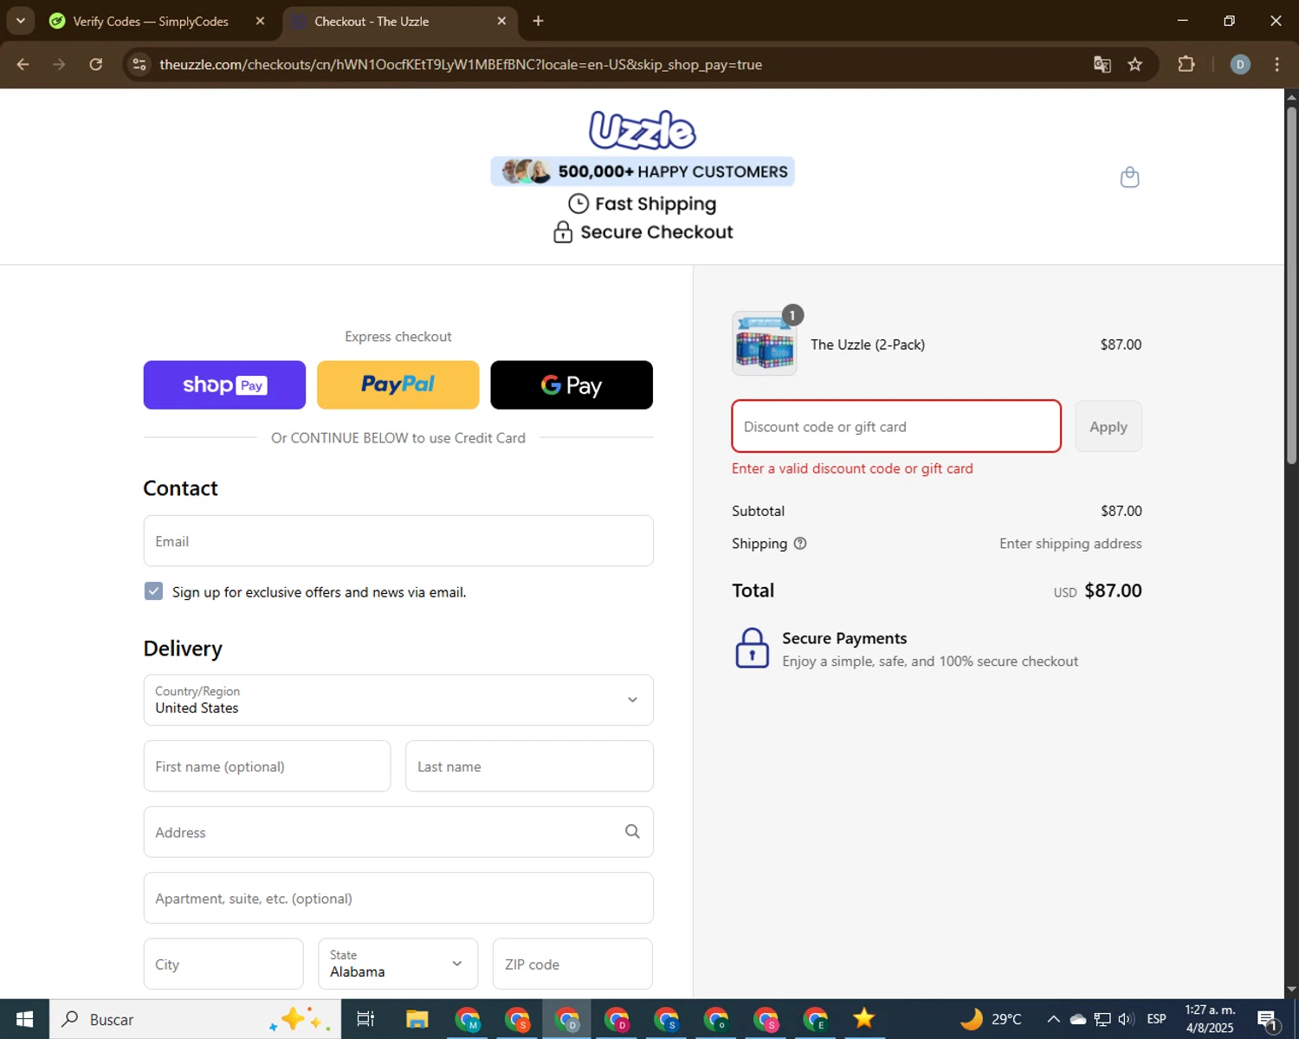Viewport: 1299px width, 1039px height.
Task: Expand the Country/Region dropdown
Action: click(398, 700)
